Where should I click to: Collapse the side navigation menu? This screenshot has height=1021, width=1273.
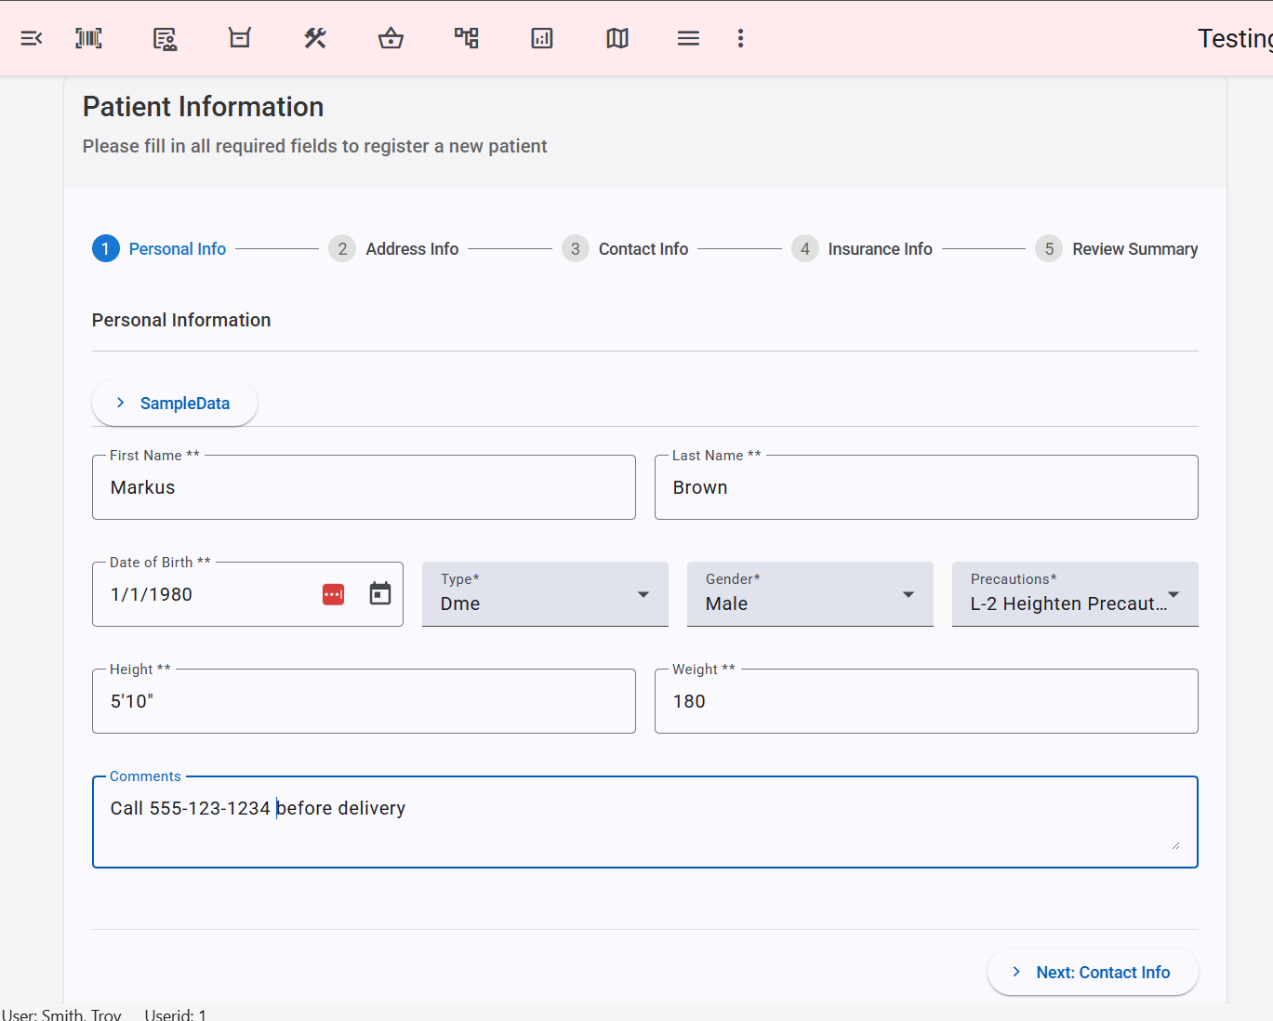tap(32, 38)
